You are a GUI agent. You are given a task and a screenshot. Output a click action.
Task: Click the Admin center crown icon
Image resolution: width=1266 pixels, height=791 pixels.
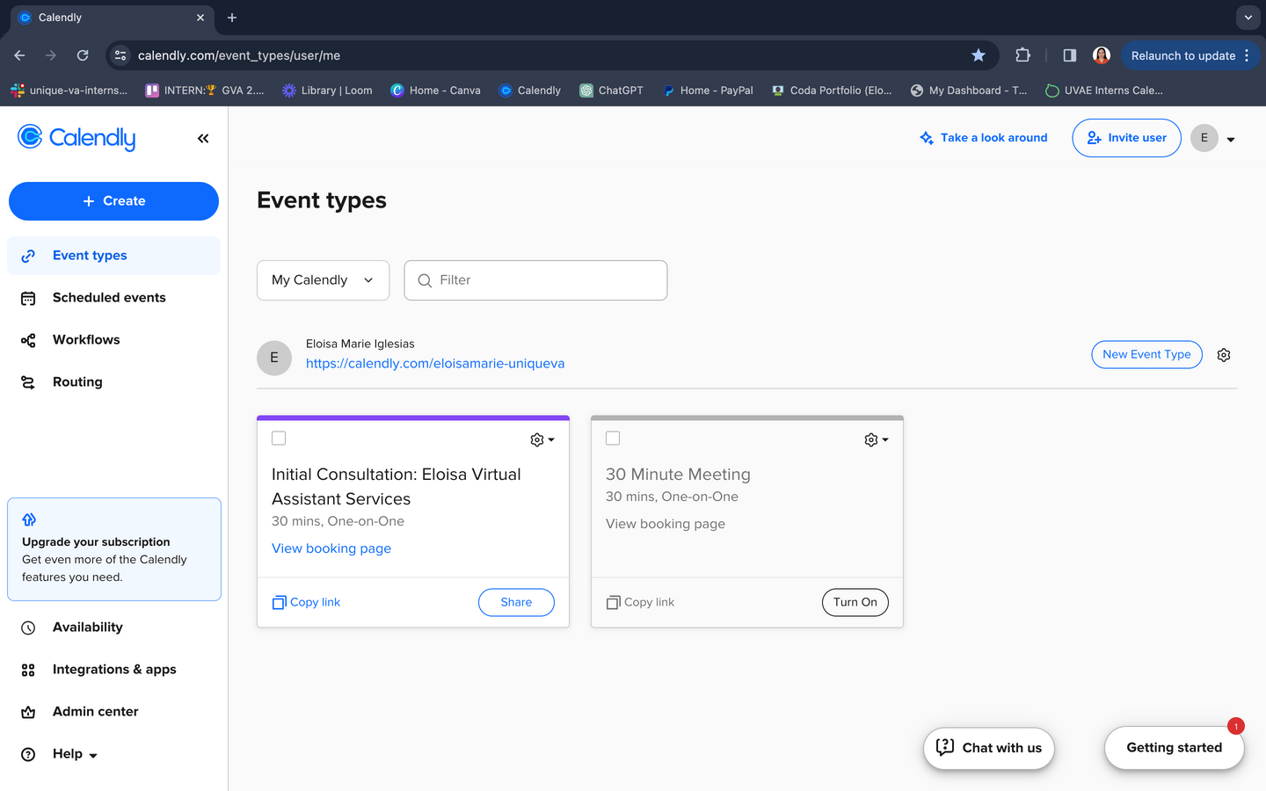tap(28, 712)
